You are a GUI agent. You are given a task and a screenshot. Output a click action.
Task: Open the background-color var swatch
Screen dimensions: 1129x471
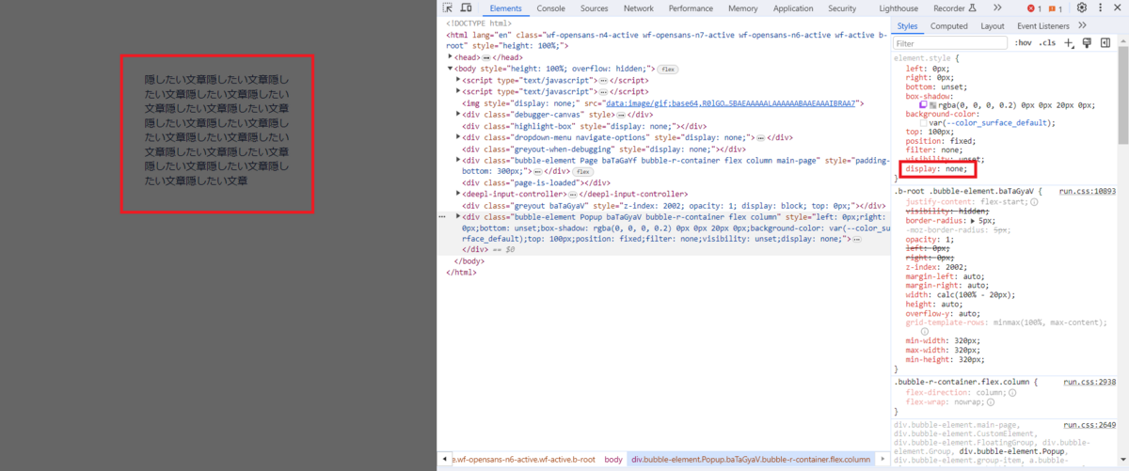click(925, 123)
